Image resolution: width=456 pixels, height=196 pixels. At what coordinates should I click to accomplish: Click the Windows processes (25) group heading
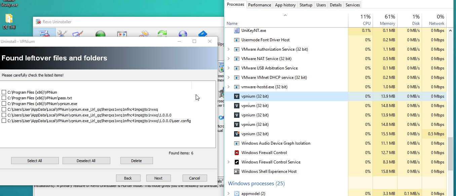click(256, 184)
